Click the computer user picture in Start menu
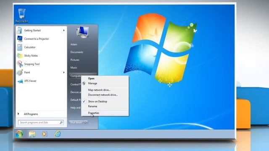 click(x=82, y=32)
